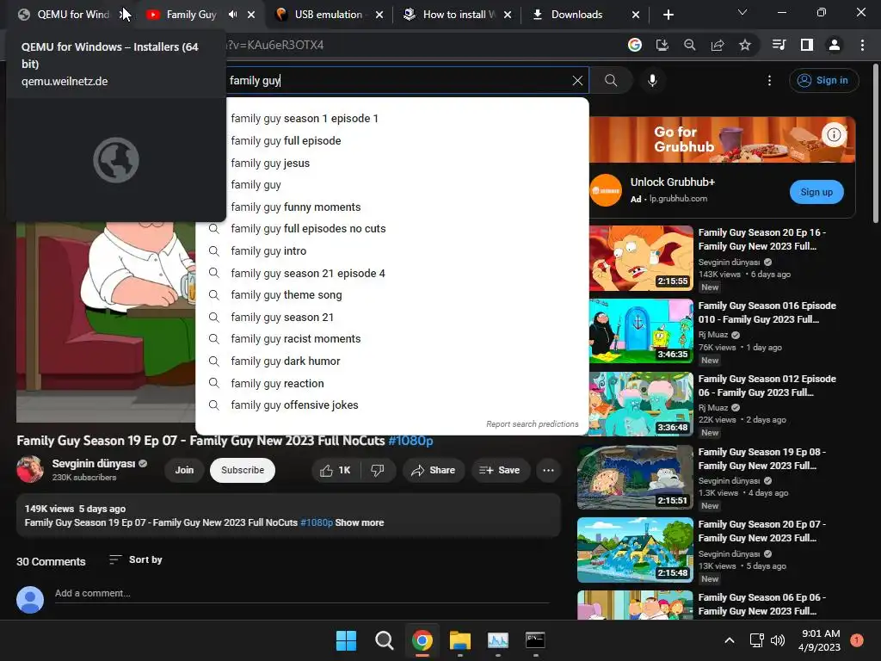
Task: Click the Sign in button
Action: pos(823,80)
